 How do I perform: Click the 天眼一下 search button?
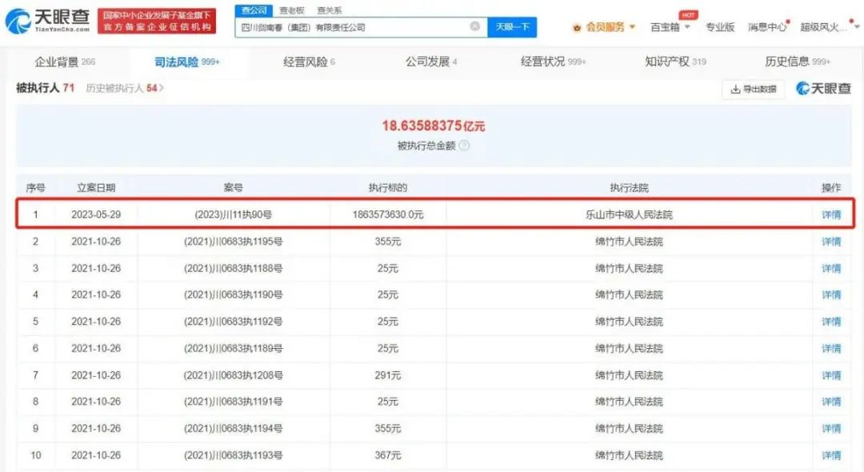[513, 27]
